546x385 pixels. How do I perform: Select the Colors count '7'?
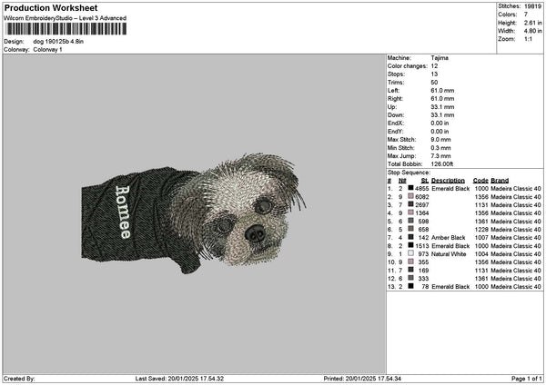point(526,15)
